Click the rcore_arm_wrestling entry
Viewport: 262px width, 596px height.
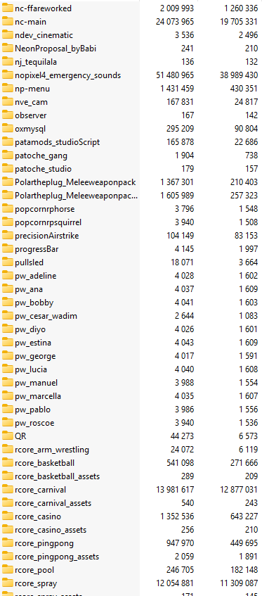pos(131,450)
